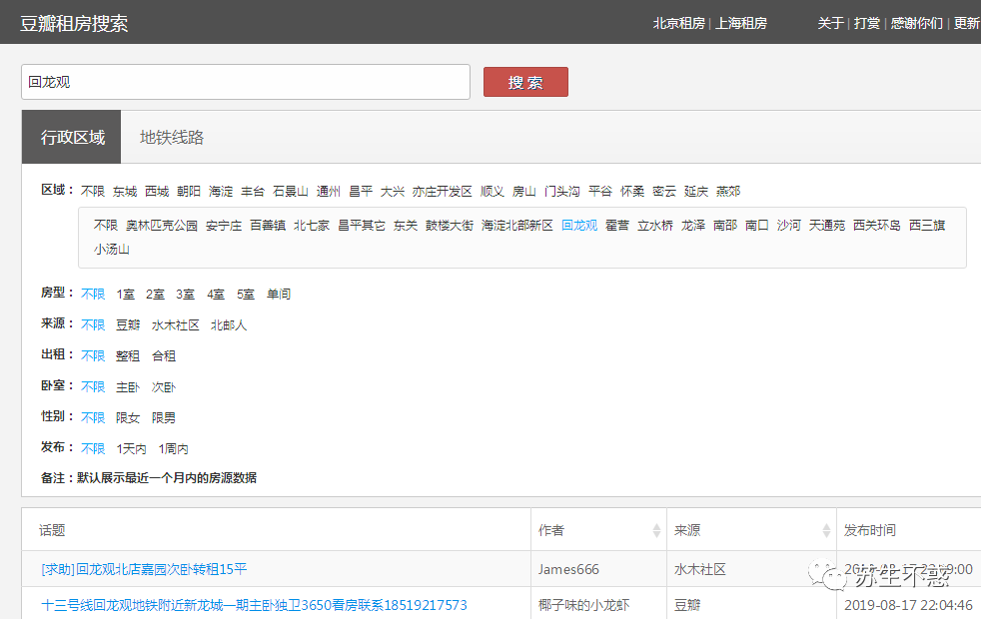The image size is (981, 619).
Task: Select the sub-area 西三旗
Action: coord(927,225)
